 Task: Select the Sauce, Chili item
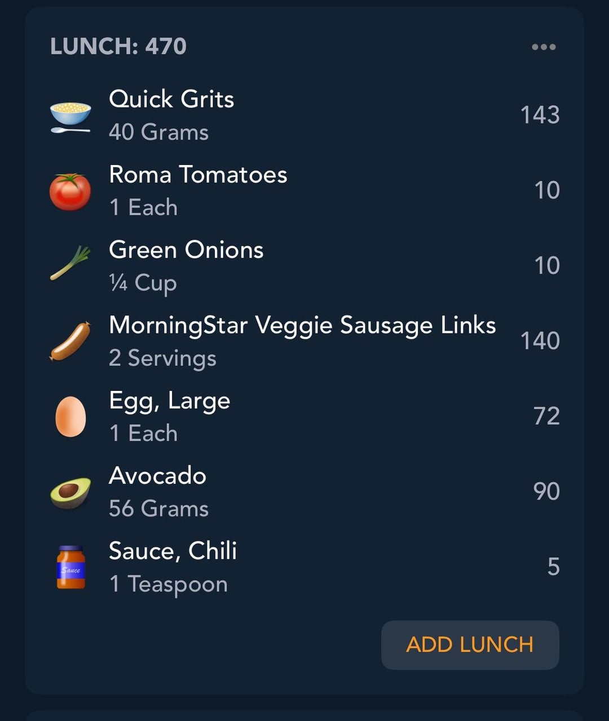pos(304,567)
